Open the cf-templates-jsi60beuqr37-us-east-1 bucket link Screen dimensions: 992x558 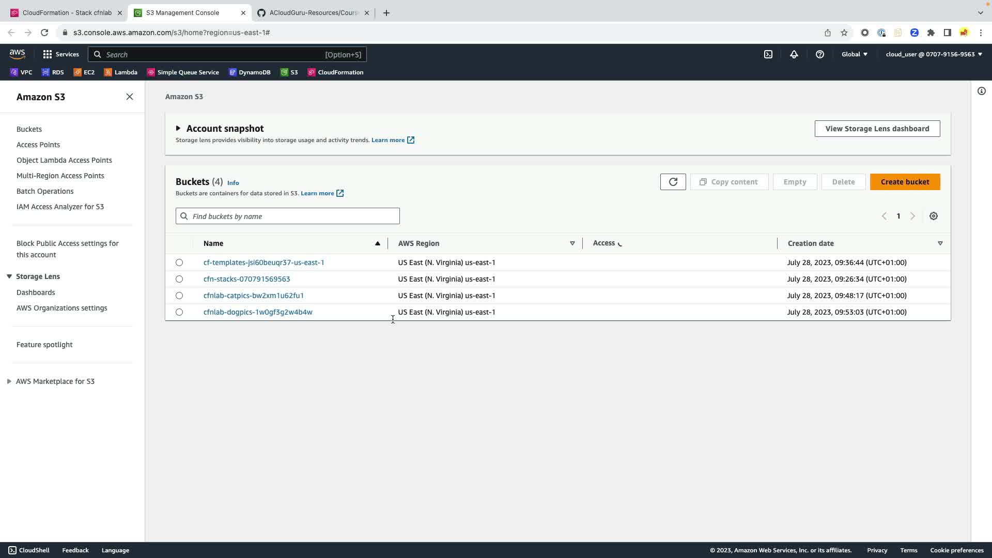coord(263,262)
